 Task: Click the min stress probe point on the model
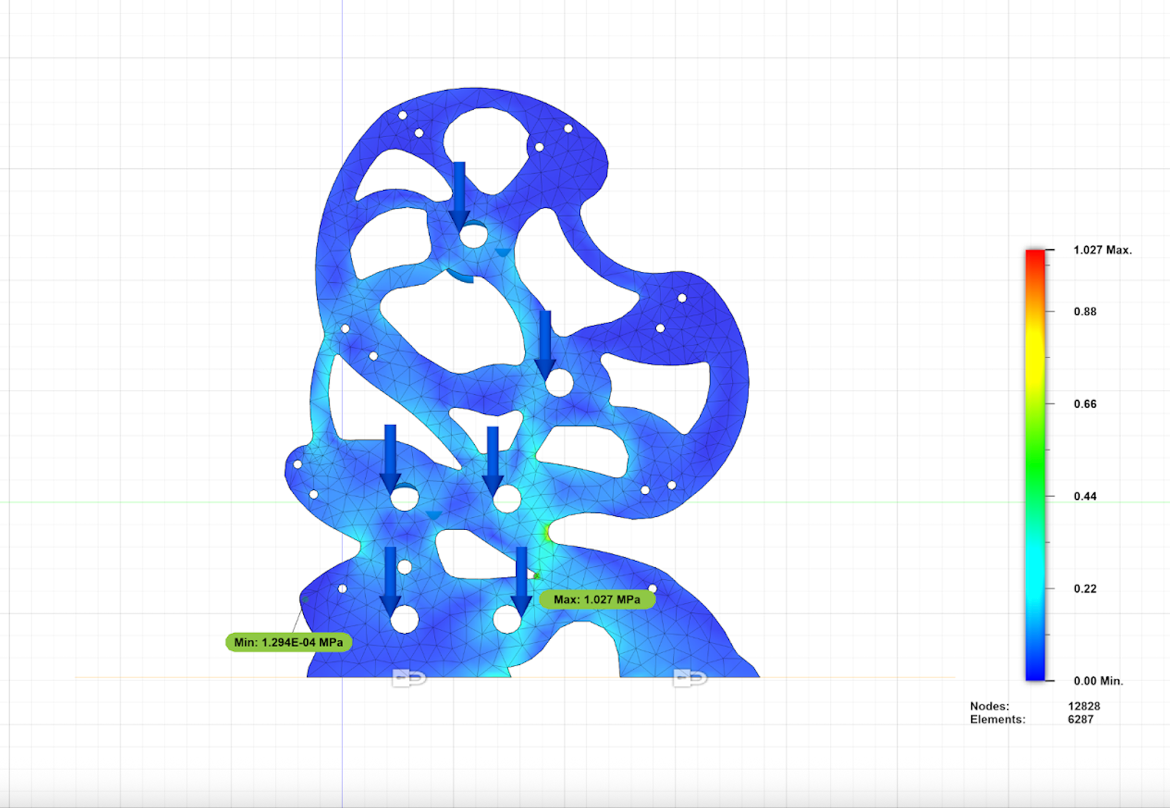coord(305,600)
